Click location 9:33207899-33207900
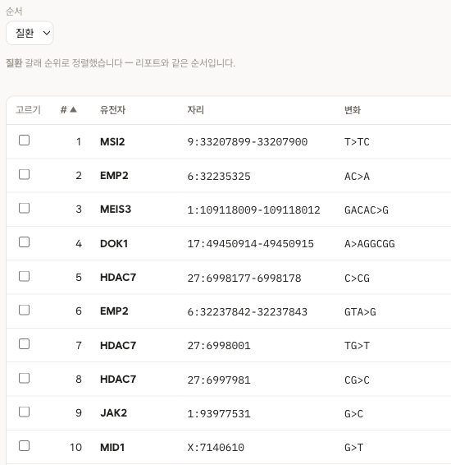Screen dimensions: 451x465 click(x=248, y=142)
